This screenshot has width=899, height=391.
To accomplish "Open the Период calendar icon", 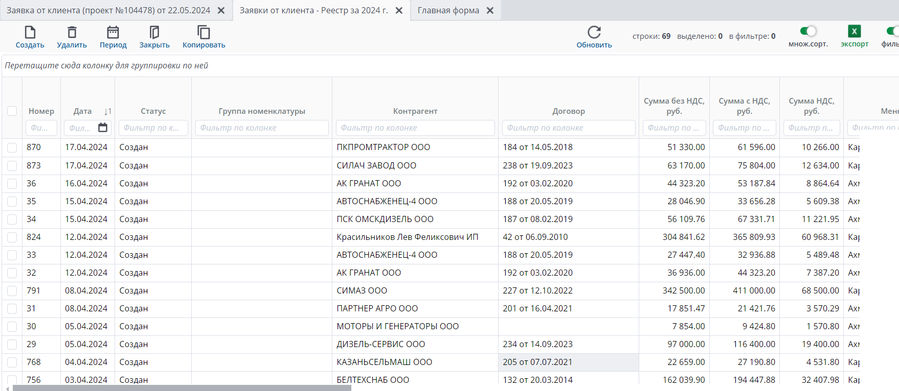I will (113, 33).
